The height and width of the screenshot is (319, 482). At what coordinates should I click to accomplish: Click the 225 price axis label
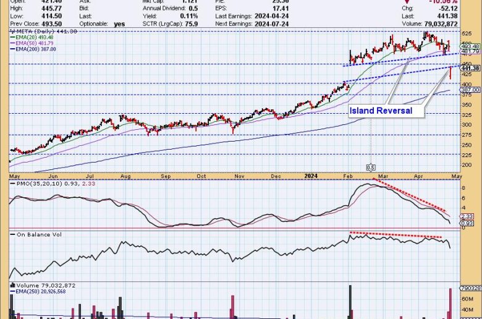click(467, 155)
